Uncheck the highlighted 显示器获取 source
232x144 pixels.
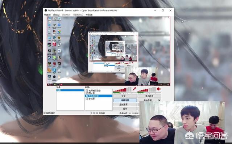click(x=87, y=96)
